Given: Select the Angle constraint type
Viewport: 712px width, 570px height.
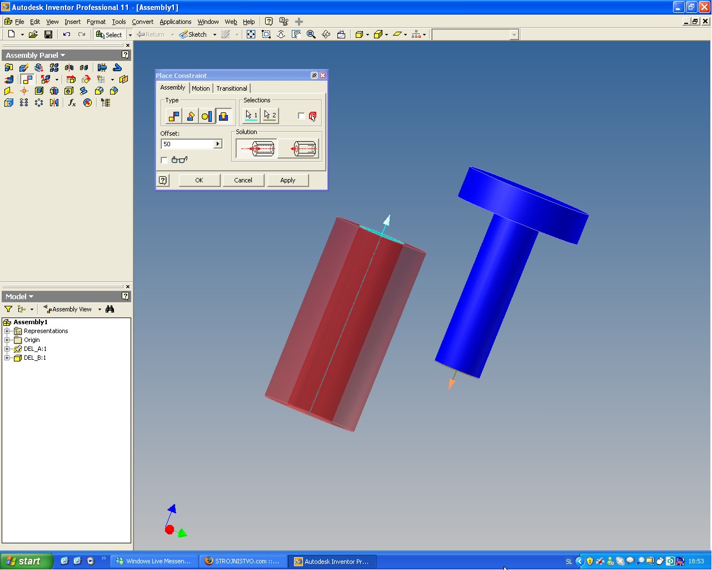Looking at the screenshot, I should coord(190,116).
